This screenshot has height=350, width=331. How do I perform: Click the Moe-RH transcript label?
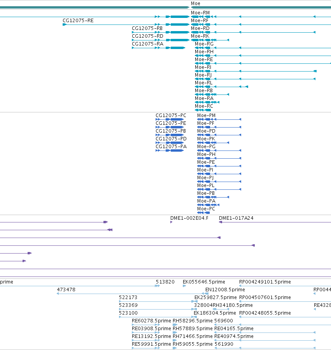pyautogui.click(x=204, y=52)
